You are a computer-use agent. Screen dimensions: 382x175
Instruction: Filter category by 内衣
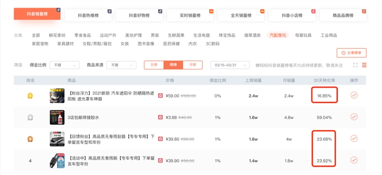click(x=193, y=44)
